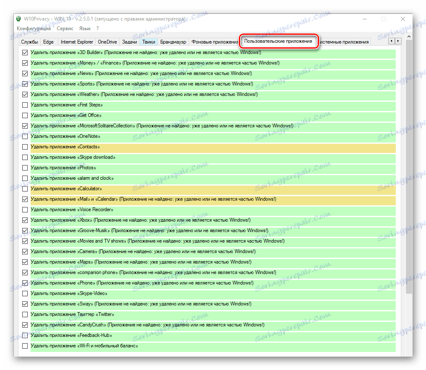
Task: Click the W10Privacy shield icon in title bar
Action: [18, 19]
